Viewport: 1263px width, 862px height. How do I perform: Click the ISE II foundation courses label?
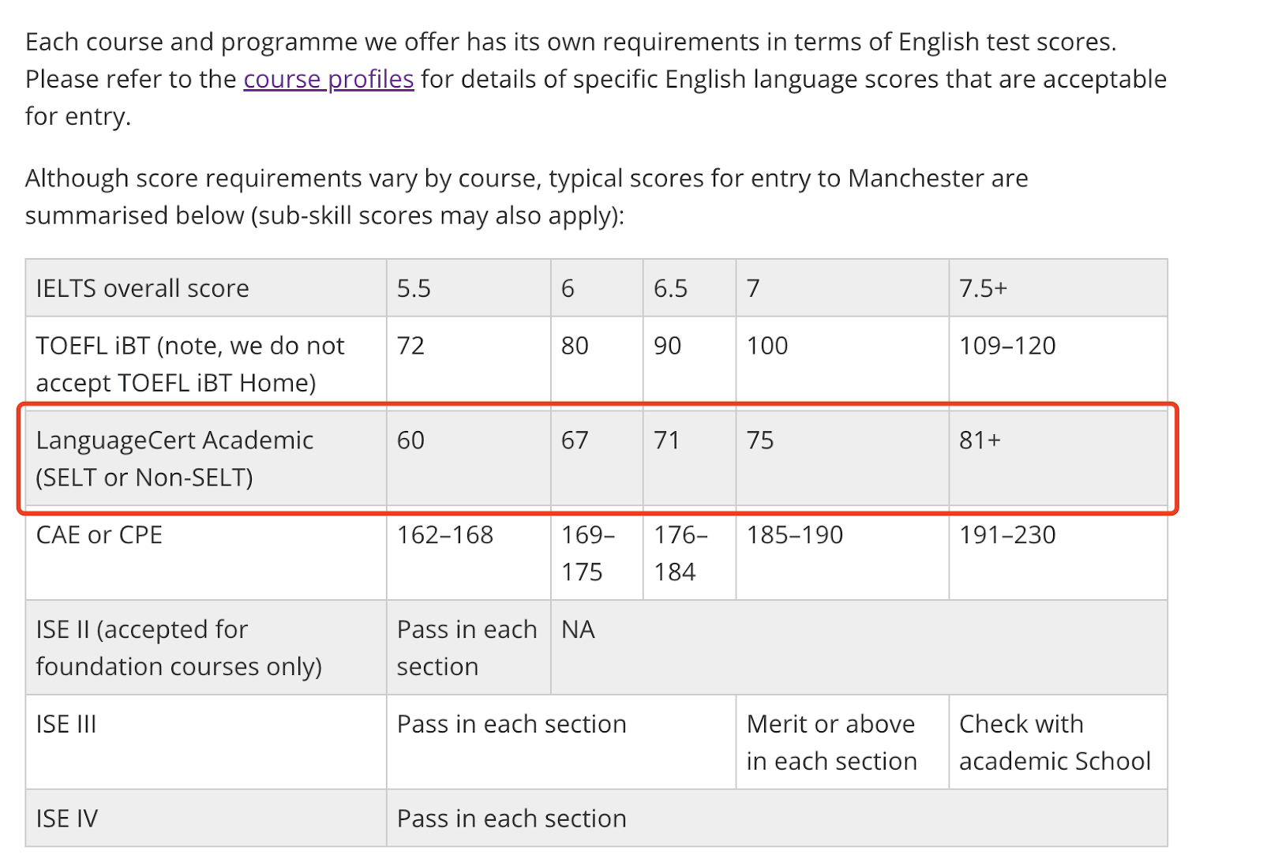(206, 648)
